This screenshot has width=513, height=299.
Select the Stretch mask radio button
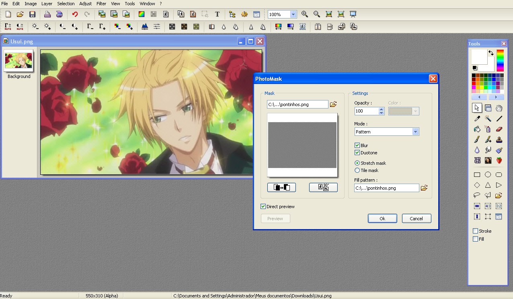357,163
